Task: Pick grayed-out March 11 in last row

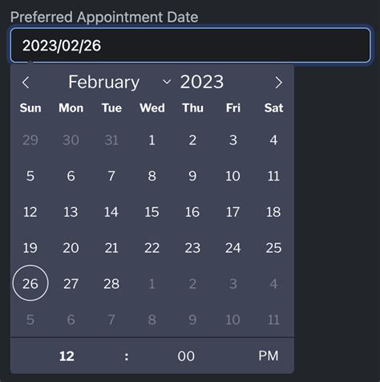Action: [273, 319]
